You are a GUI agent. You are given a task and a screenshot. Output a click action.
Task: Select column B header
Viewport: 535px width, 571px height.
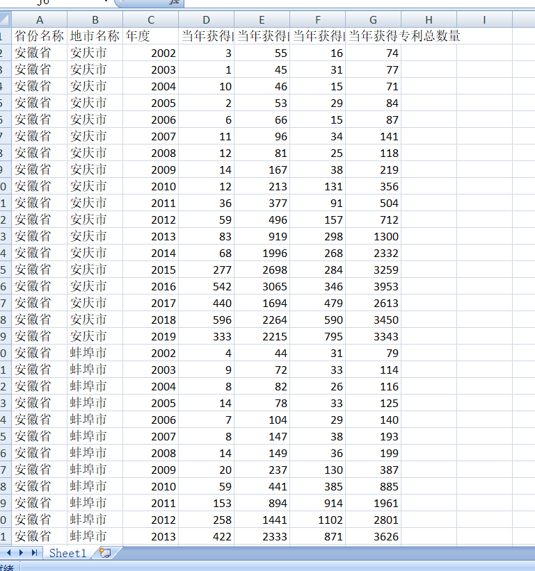pos(95,19)
